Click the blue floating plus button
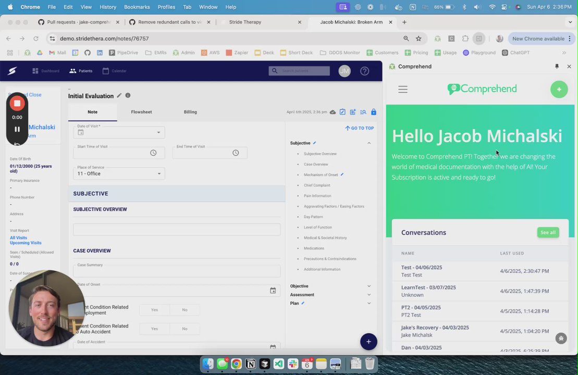Viewport: 578px width, 375px height. click(368, 342)
